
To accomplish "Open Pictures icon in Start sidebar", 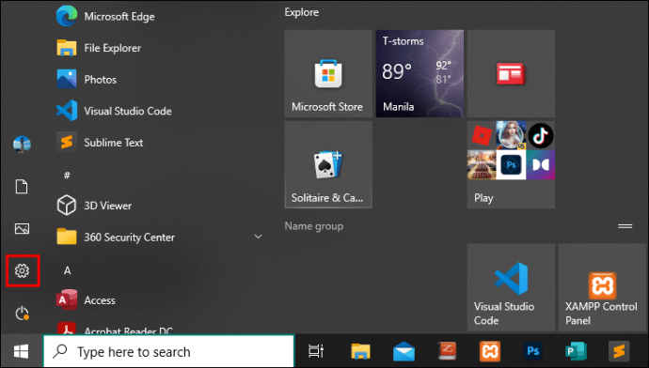I will 22,228.
